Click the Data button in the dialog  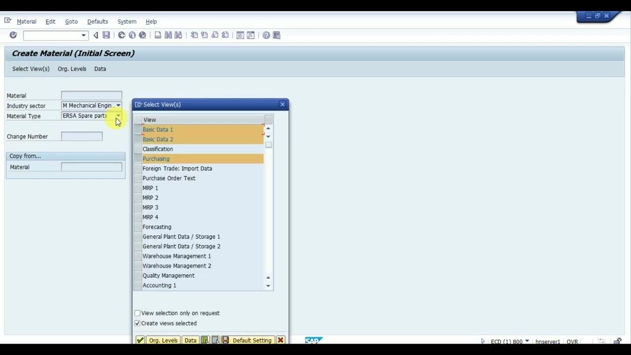[x=190, y=340]
